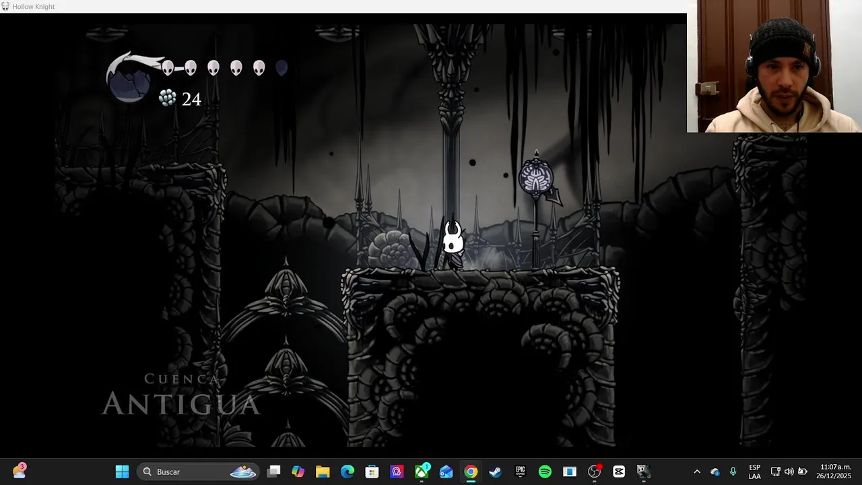Launch Copilot from the taskbar
This screenshot has height=485, width=862.
(298, 472)
